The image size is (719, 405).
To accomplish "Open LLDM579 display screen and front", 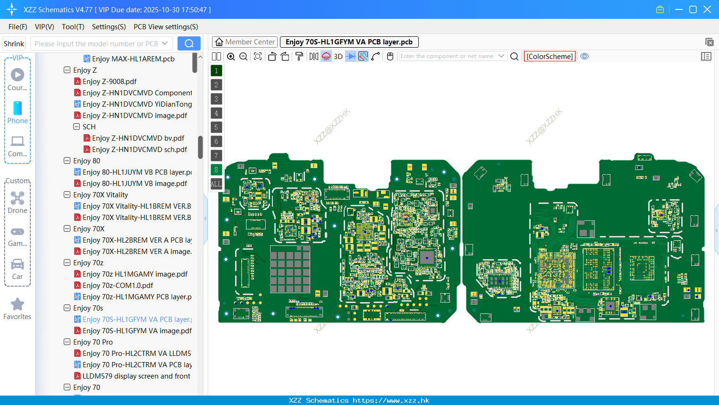I will [136, 376].
